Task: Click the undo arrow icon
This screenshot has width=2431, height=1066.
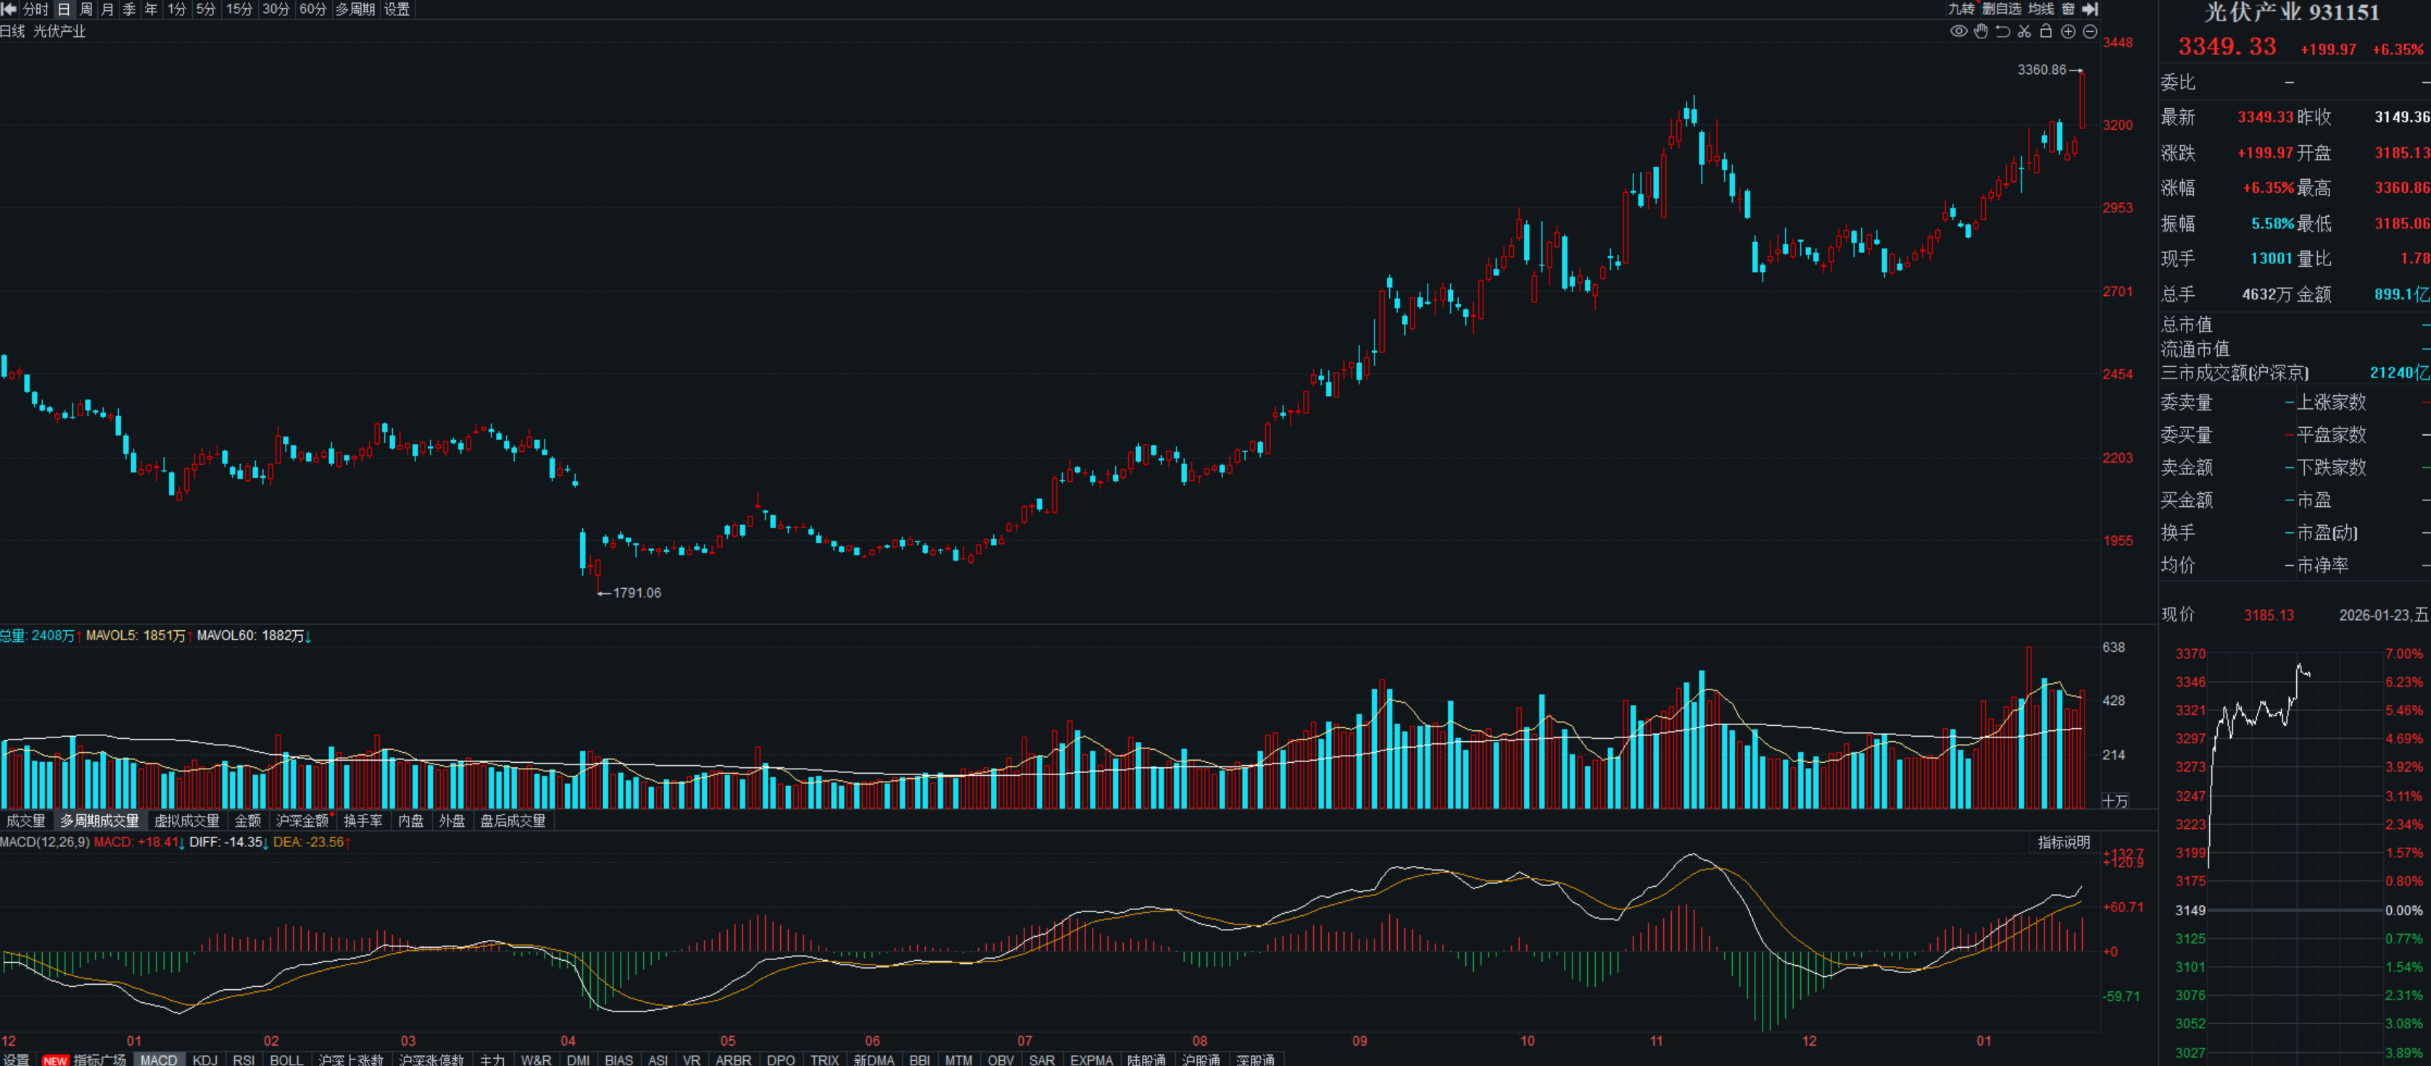Action: coord(2003,31)
